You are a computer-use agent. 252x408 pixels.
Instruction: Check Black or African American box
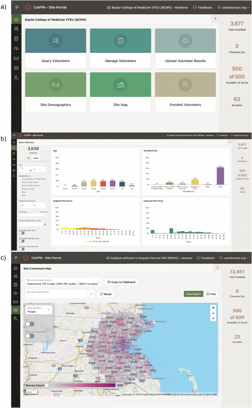[20, 185]
